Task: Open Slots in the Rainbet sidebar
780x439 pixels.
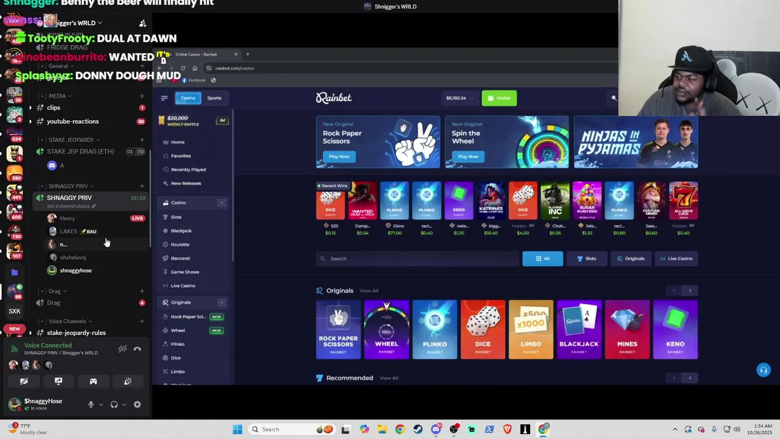Action: 175,217
